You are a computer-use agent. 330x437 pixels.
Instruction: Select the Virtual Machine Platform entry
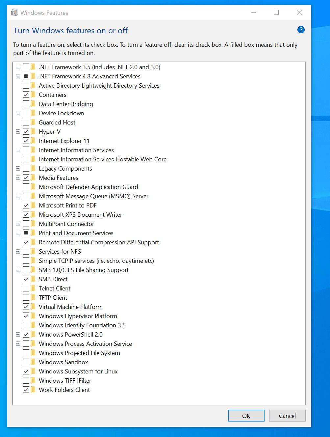70,307
